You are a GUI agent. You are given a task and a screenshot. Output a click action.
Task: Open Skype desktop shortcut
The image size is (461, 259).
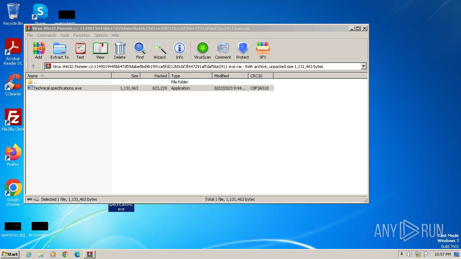click(x=40, y=14)
